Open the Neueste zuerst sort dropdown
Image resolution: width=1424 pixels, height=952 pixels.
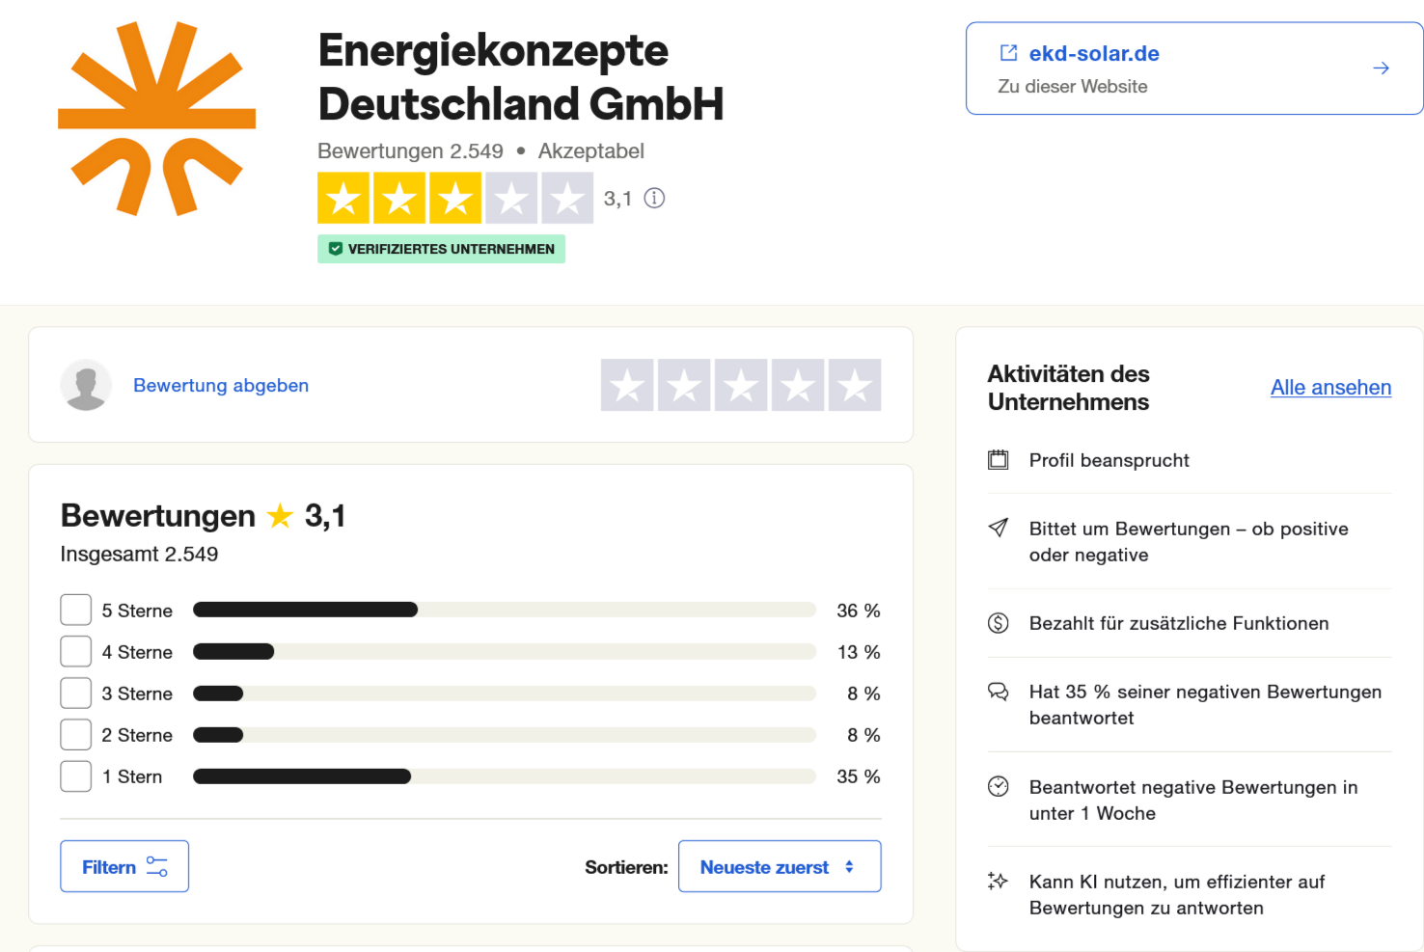point(779,866)
